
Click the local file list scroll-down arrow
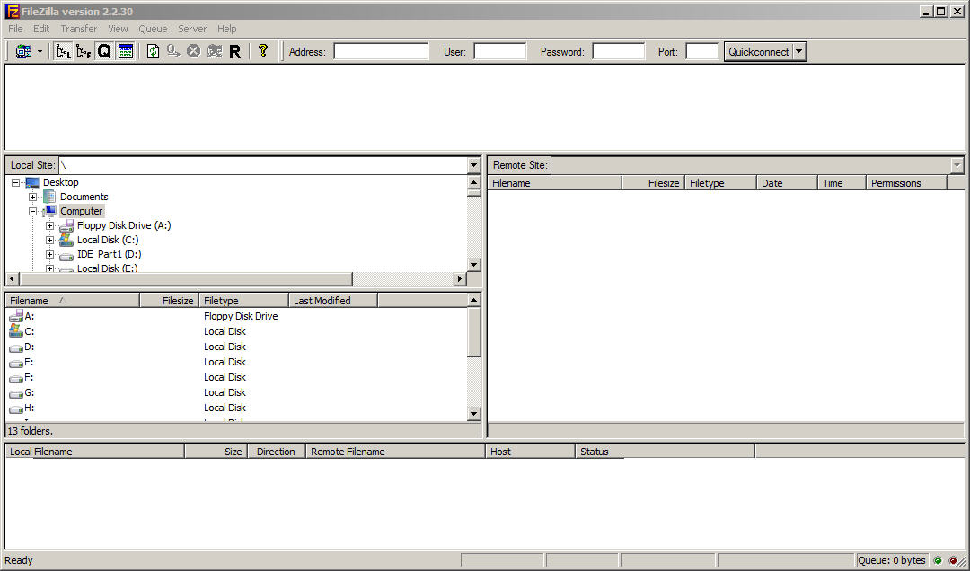click(474, 414)
